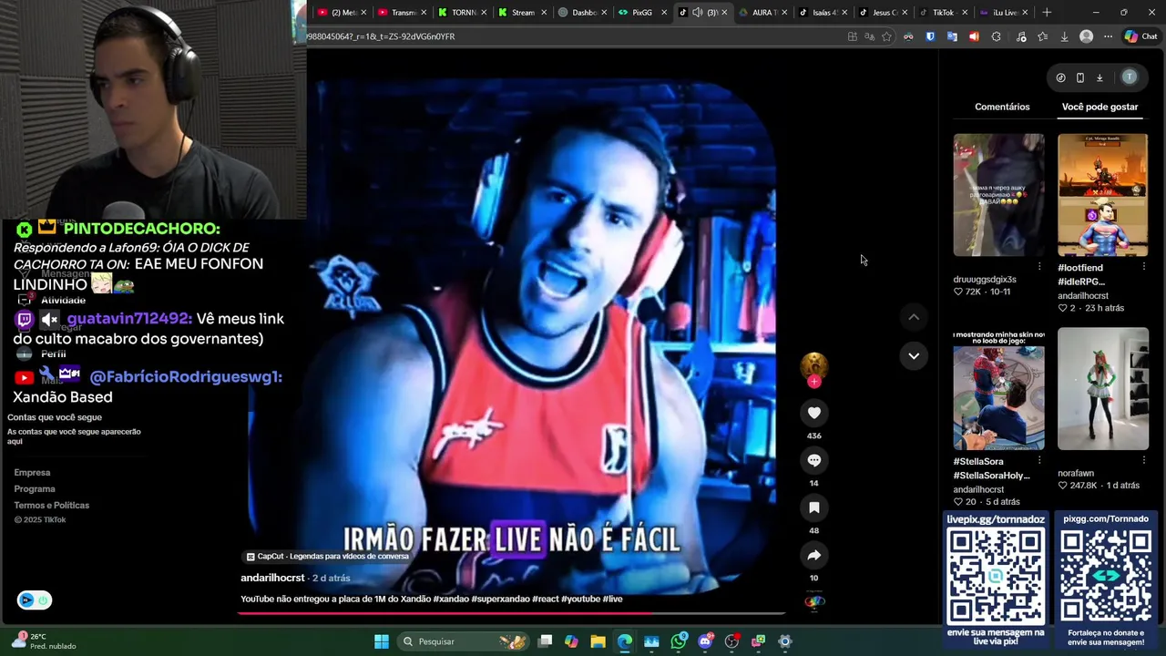Viewport: 1166px width, 656px height.
Task: Open TikTok coins icon in top pill
Action: click(x=1060, y=77)
